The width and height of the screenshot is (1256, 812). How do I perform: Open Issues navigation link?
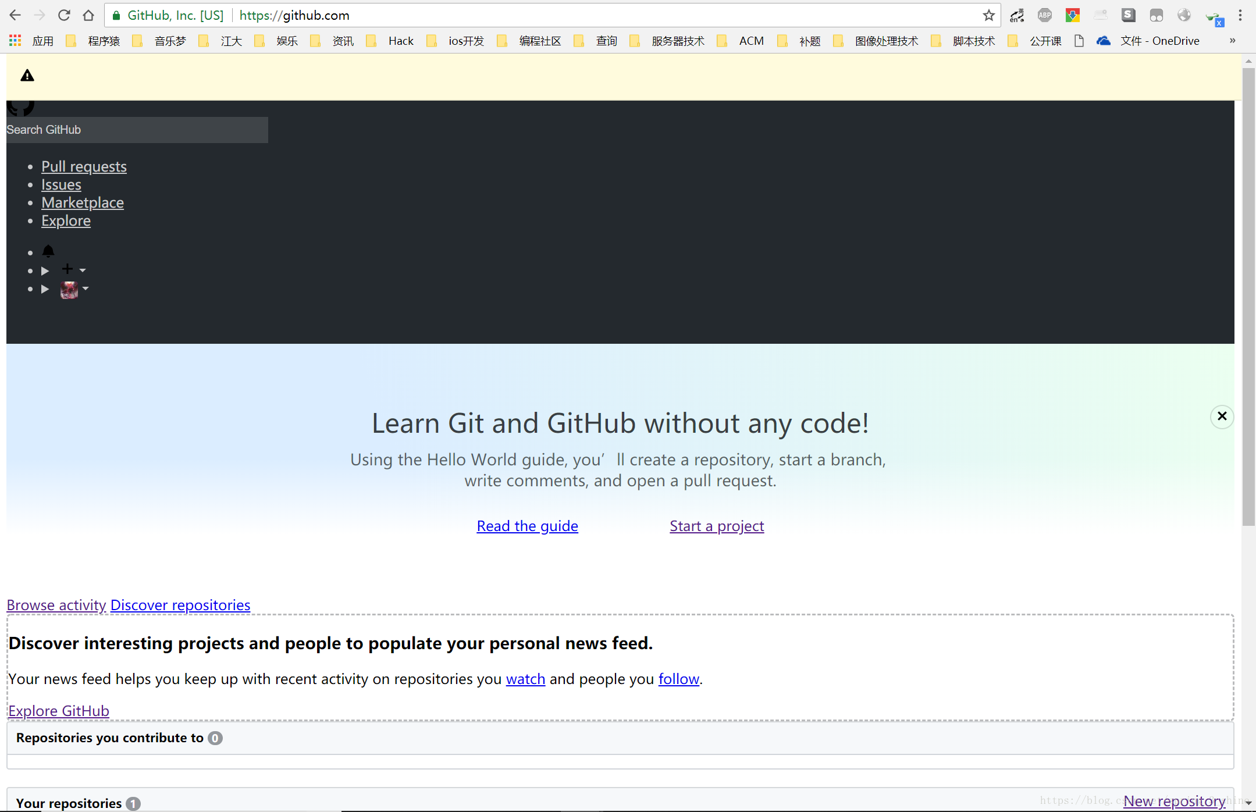tap(61, 185)
